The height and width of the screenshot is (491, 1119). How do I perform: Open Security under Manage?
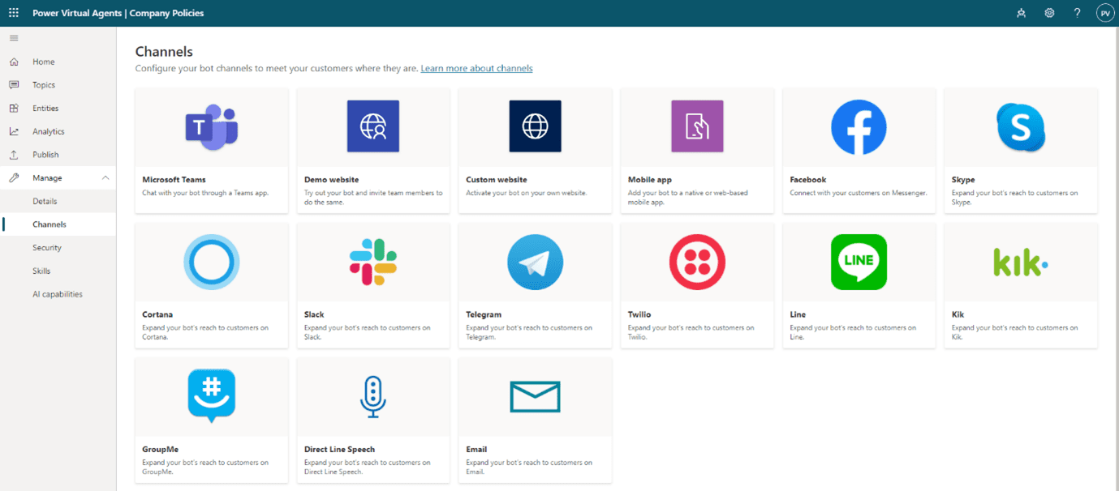47,248
